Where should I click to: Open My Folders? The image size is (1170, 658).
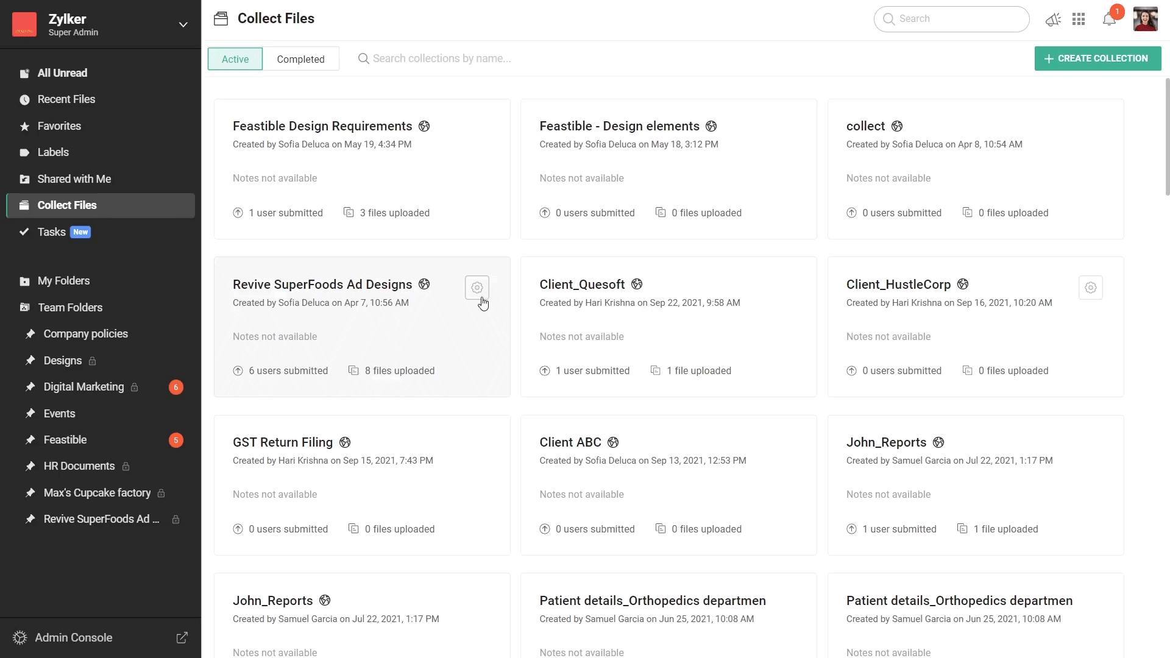101,281
